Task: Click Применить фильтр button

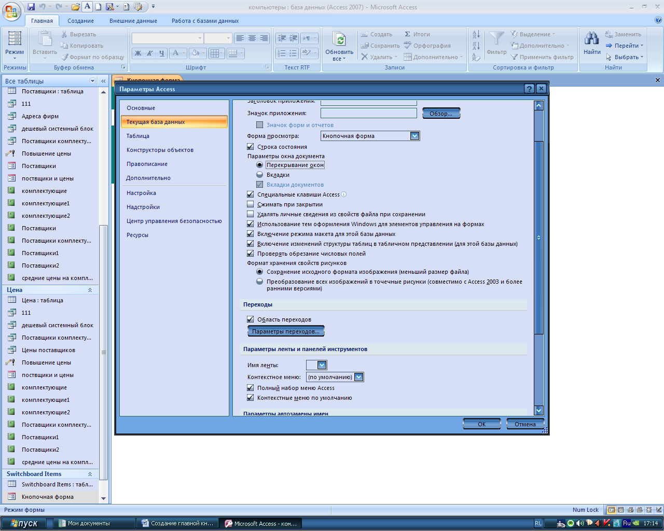Action: [x=542, y=57]
